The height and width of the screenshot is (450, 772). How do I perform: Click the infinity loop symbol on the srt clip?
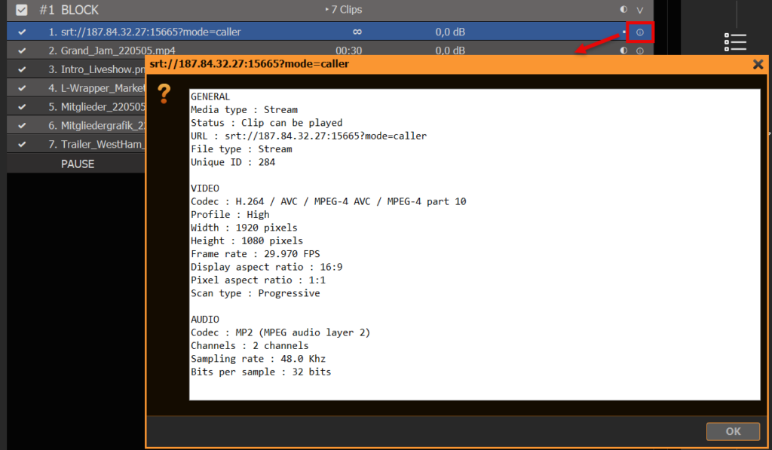click(357, 32)
